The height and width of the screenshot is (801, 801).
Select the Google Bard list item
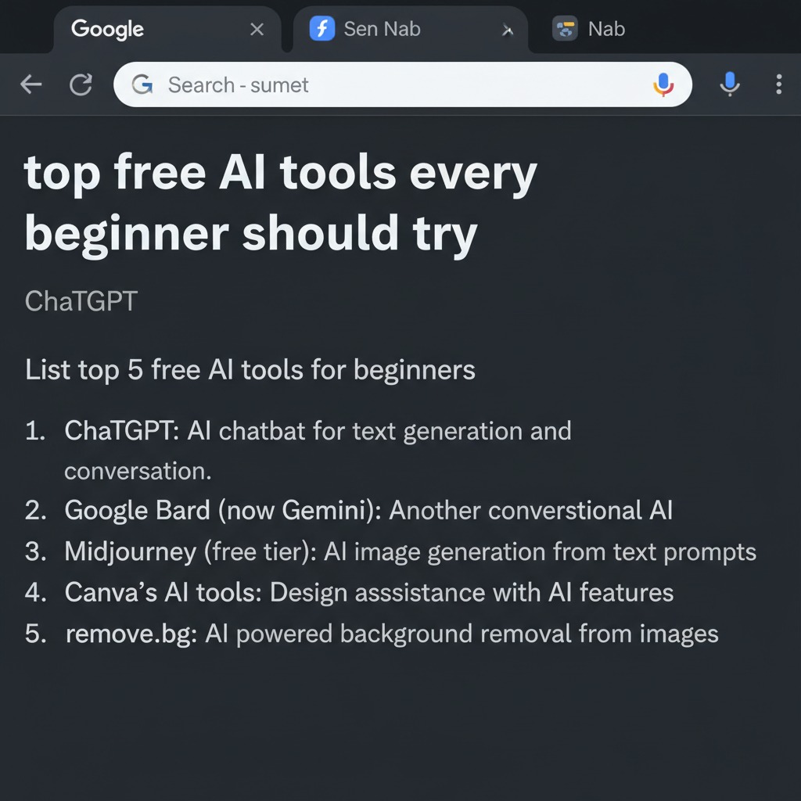click(368, 510)
